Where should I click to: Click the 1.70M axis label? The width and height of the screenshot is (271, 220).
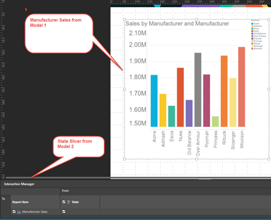(x=138, y=94)
